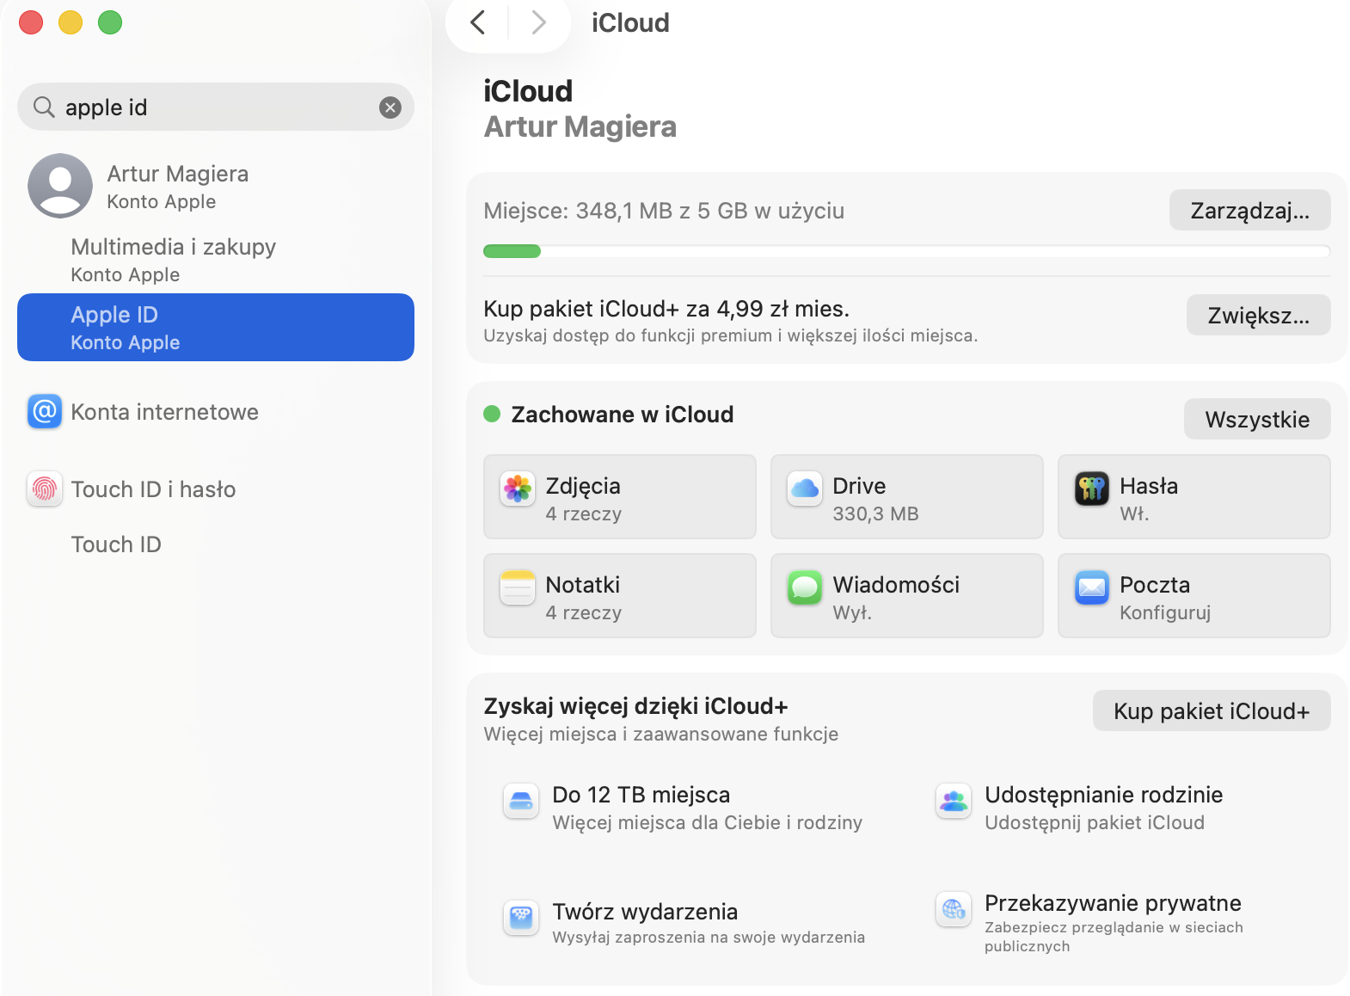Click the magnifier search icon
1350x996 pixels.
(x=44, y=107)
